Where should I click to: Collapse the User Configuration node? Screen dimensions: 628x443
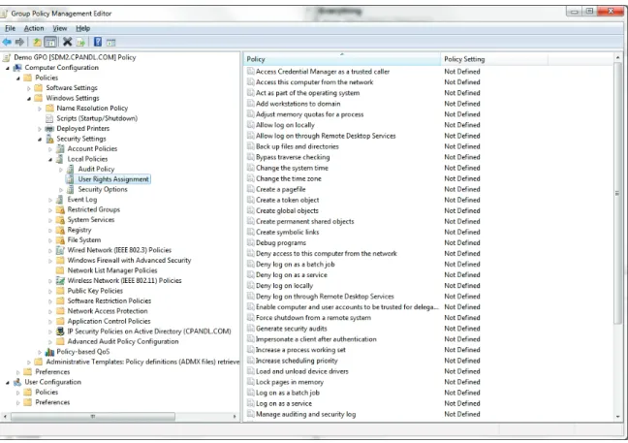coord(8,383)
